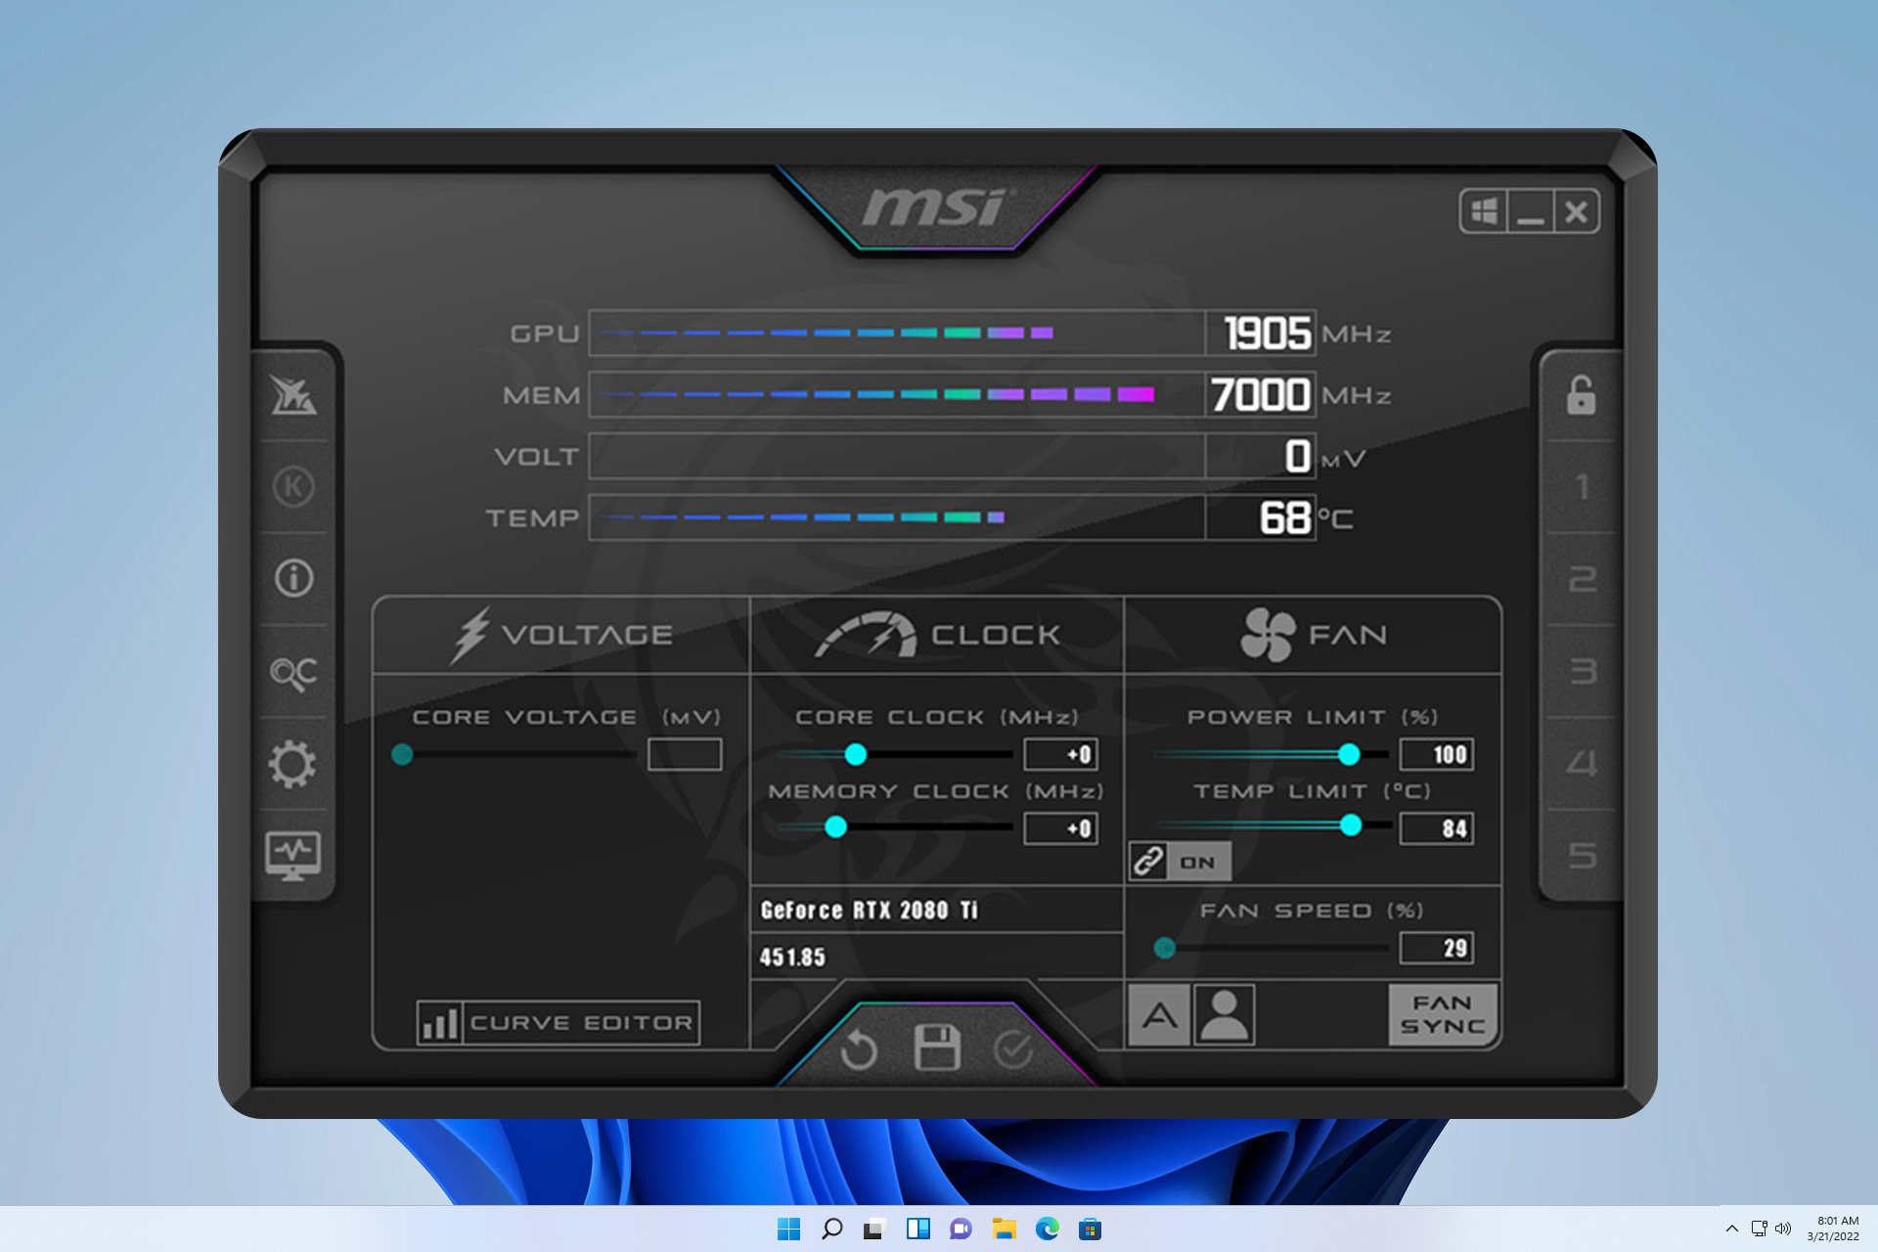
Task: Click the Temp Limit slider handle
Action: tap(1351, 826)
